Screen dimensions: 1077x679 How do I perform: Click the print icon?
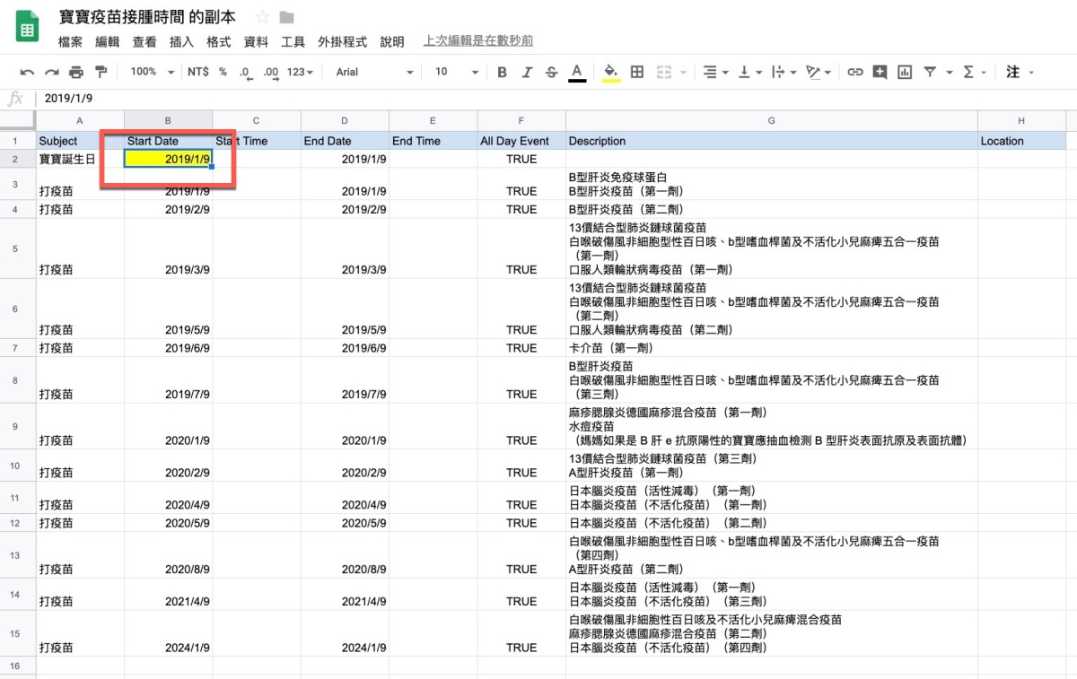pyautogui.click(x=76, y=72)
